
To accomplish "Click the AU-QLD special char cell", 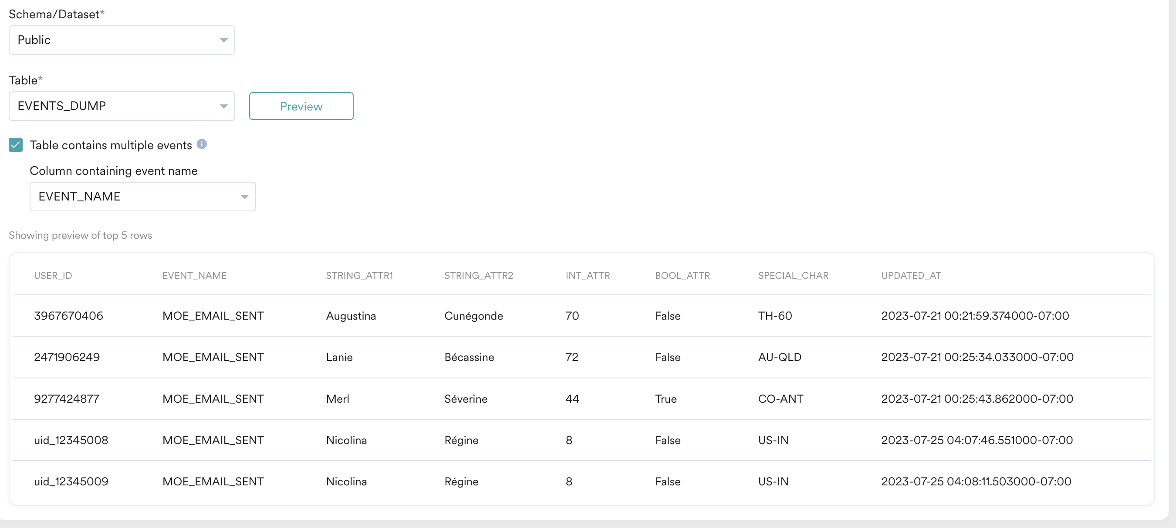I will (779, 357).
